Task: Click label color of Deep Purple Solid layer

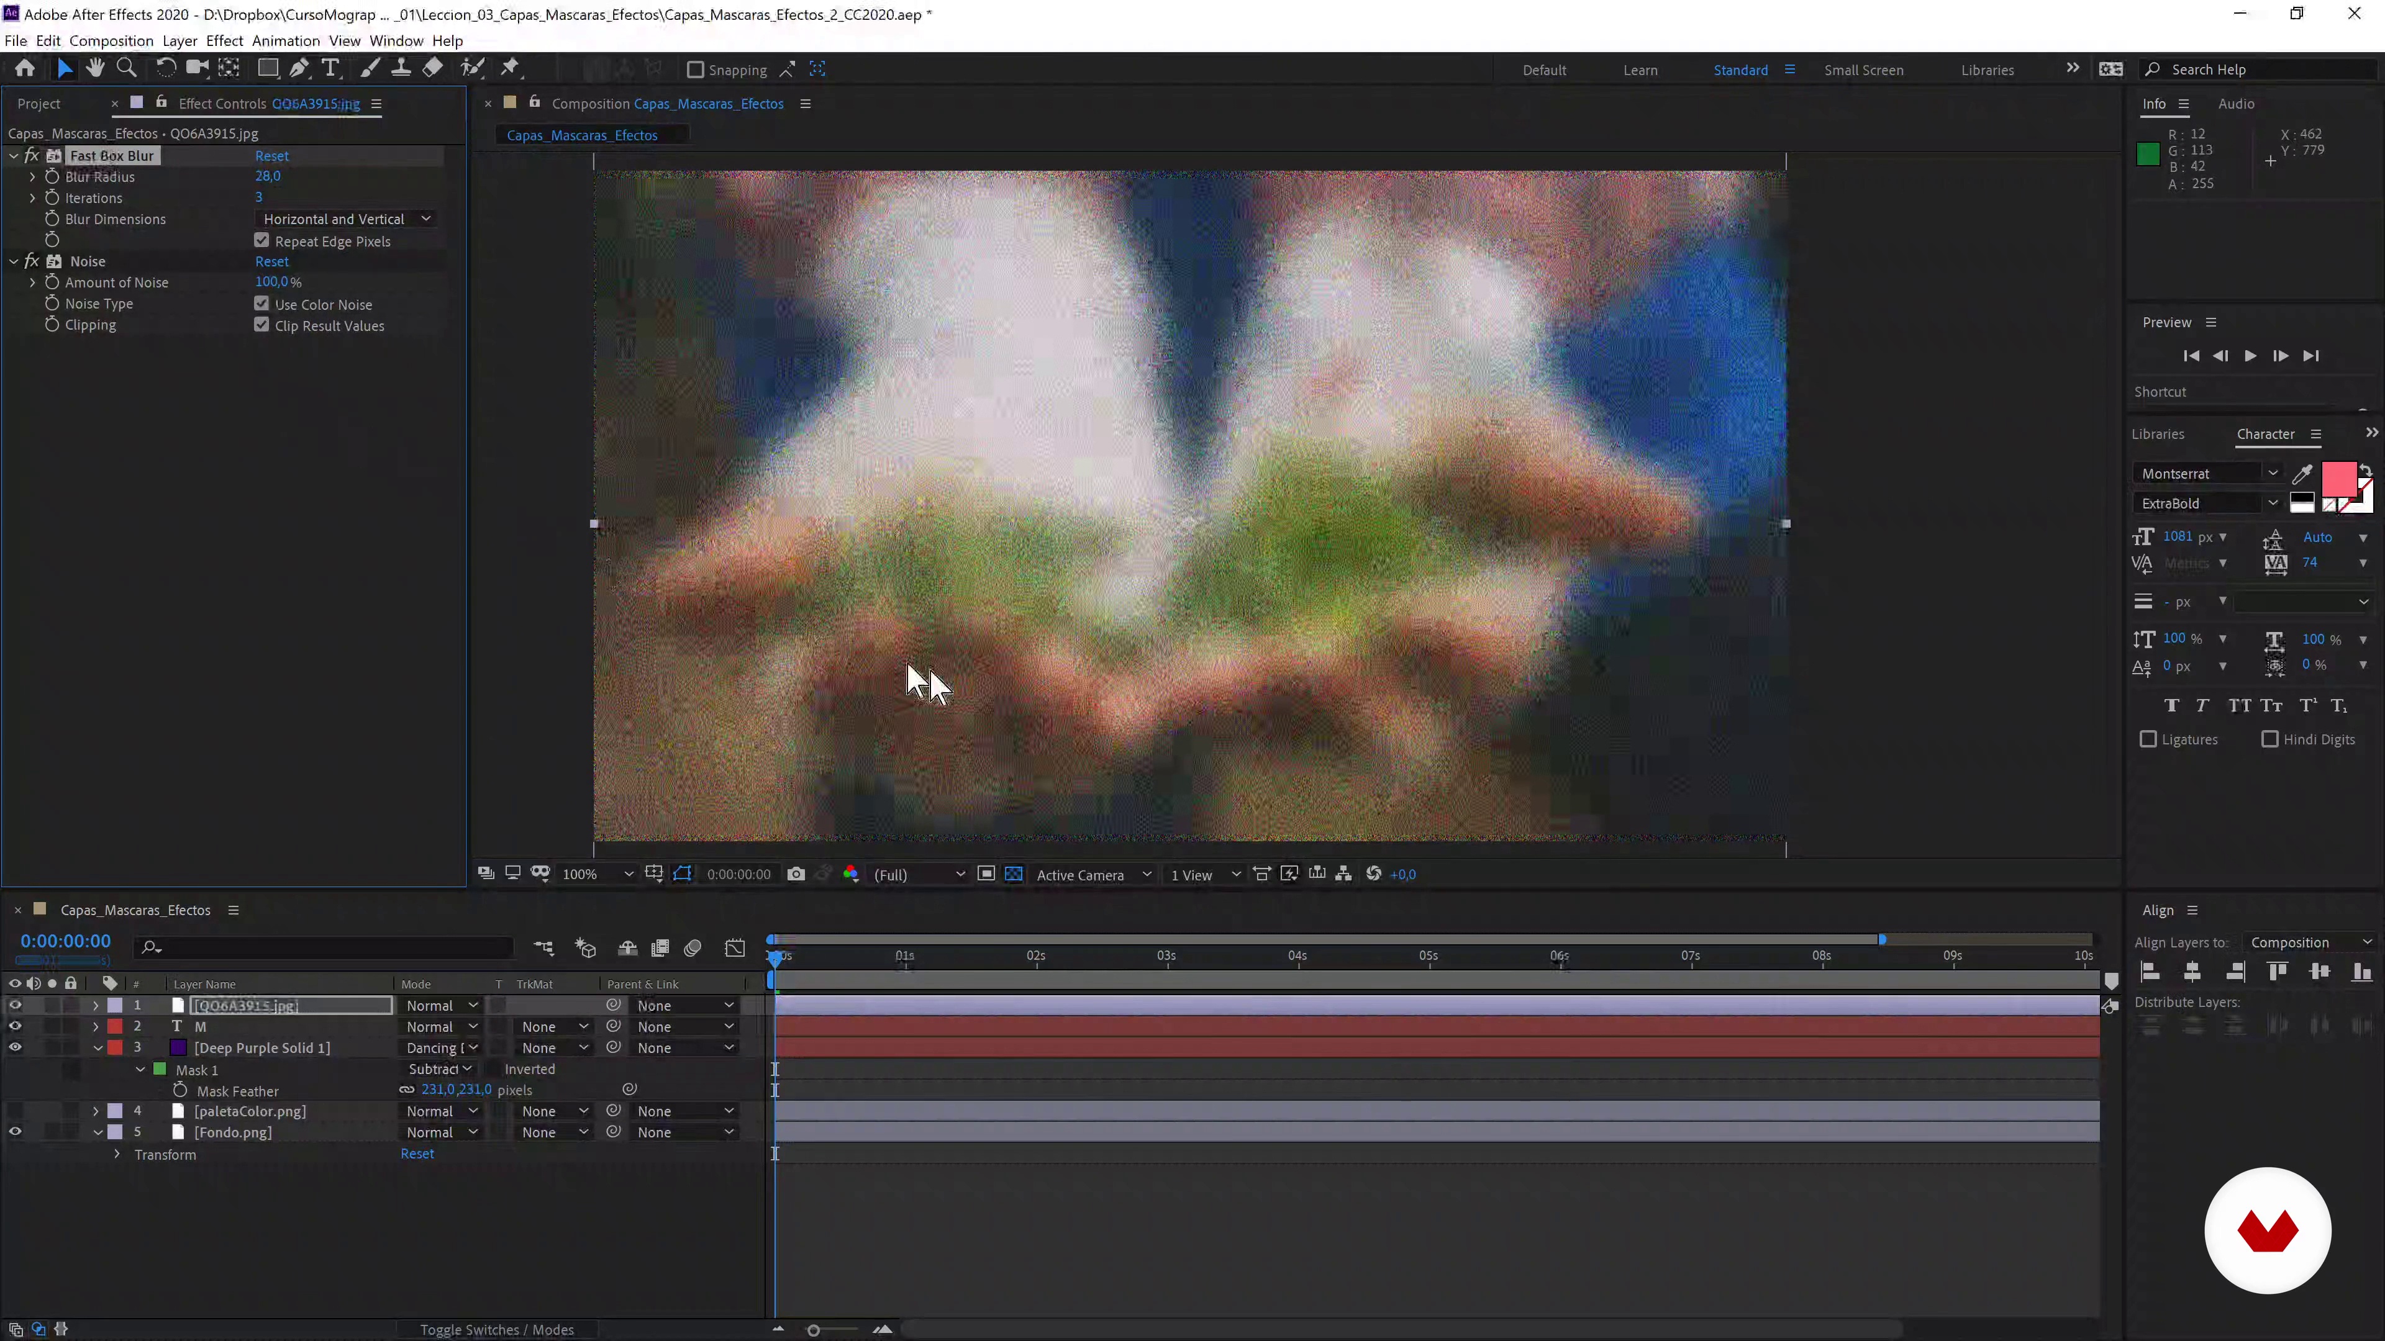Action: 115,1047
